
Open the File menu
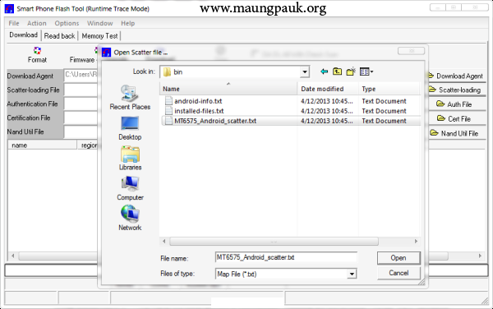tap(14, 23)
